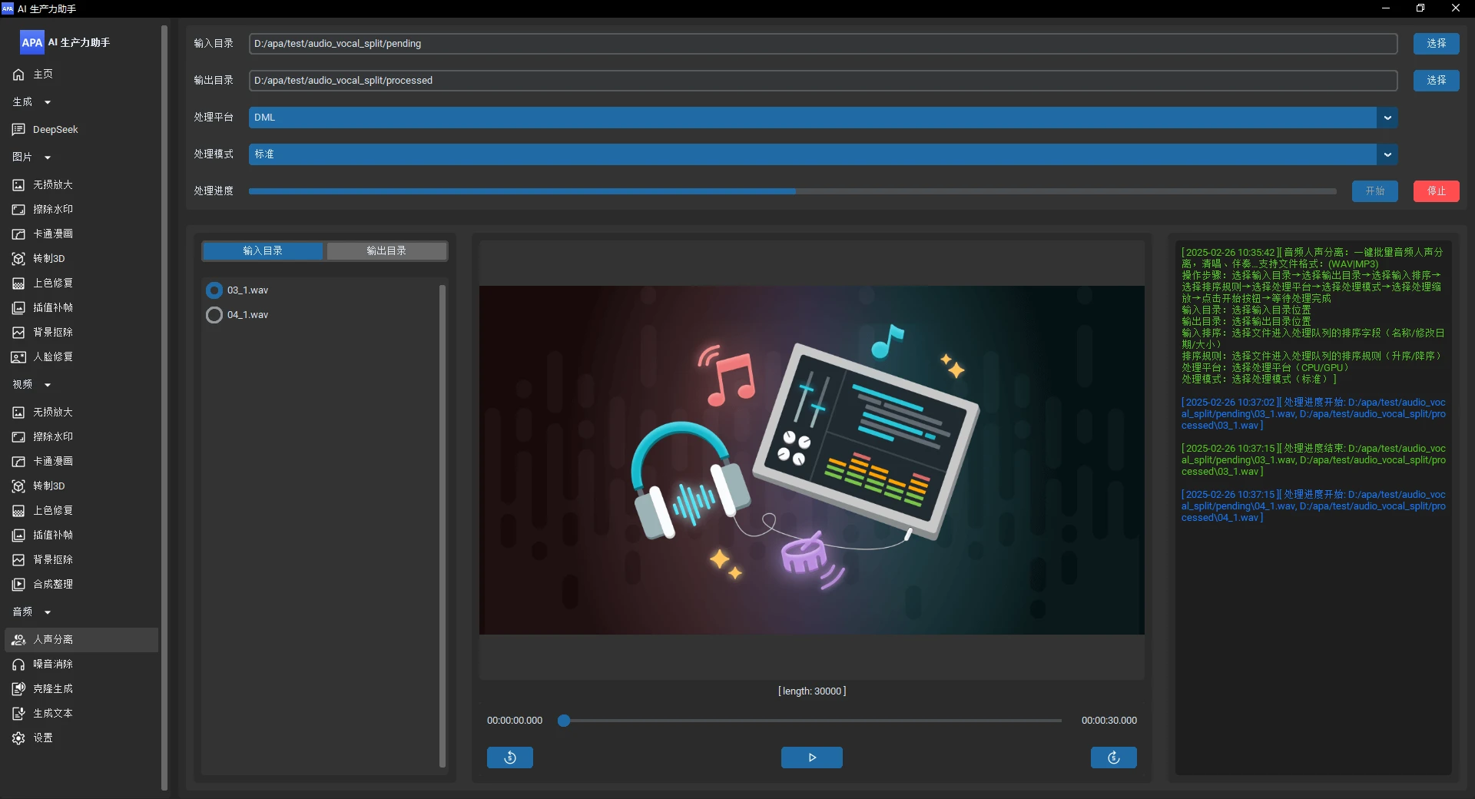Open the 合成整理 video merge tool
The height and width of the screenshot is (799, 1475).
tap(52, 585)
